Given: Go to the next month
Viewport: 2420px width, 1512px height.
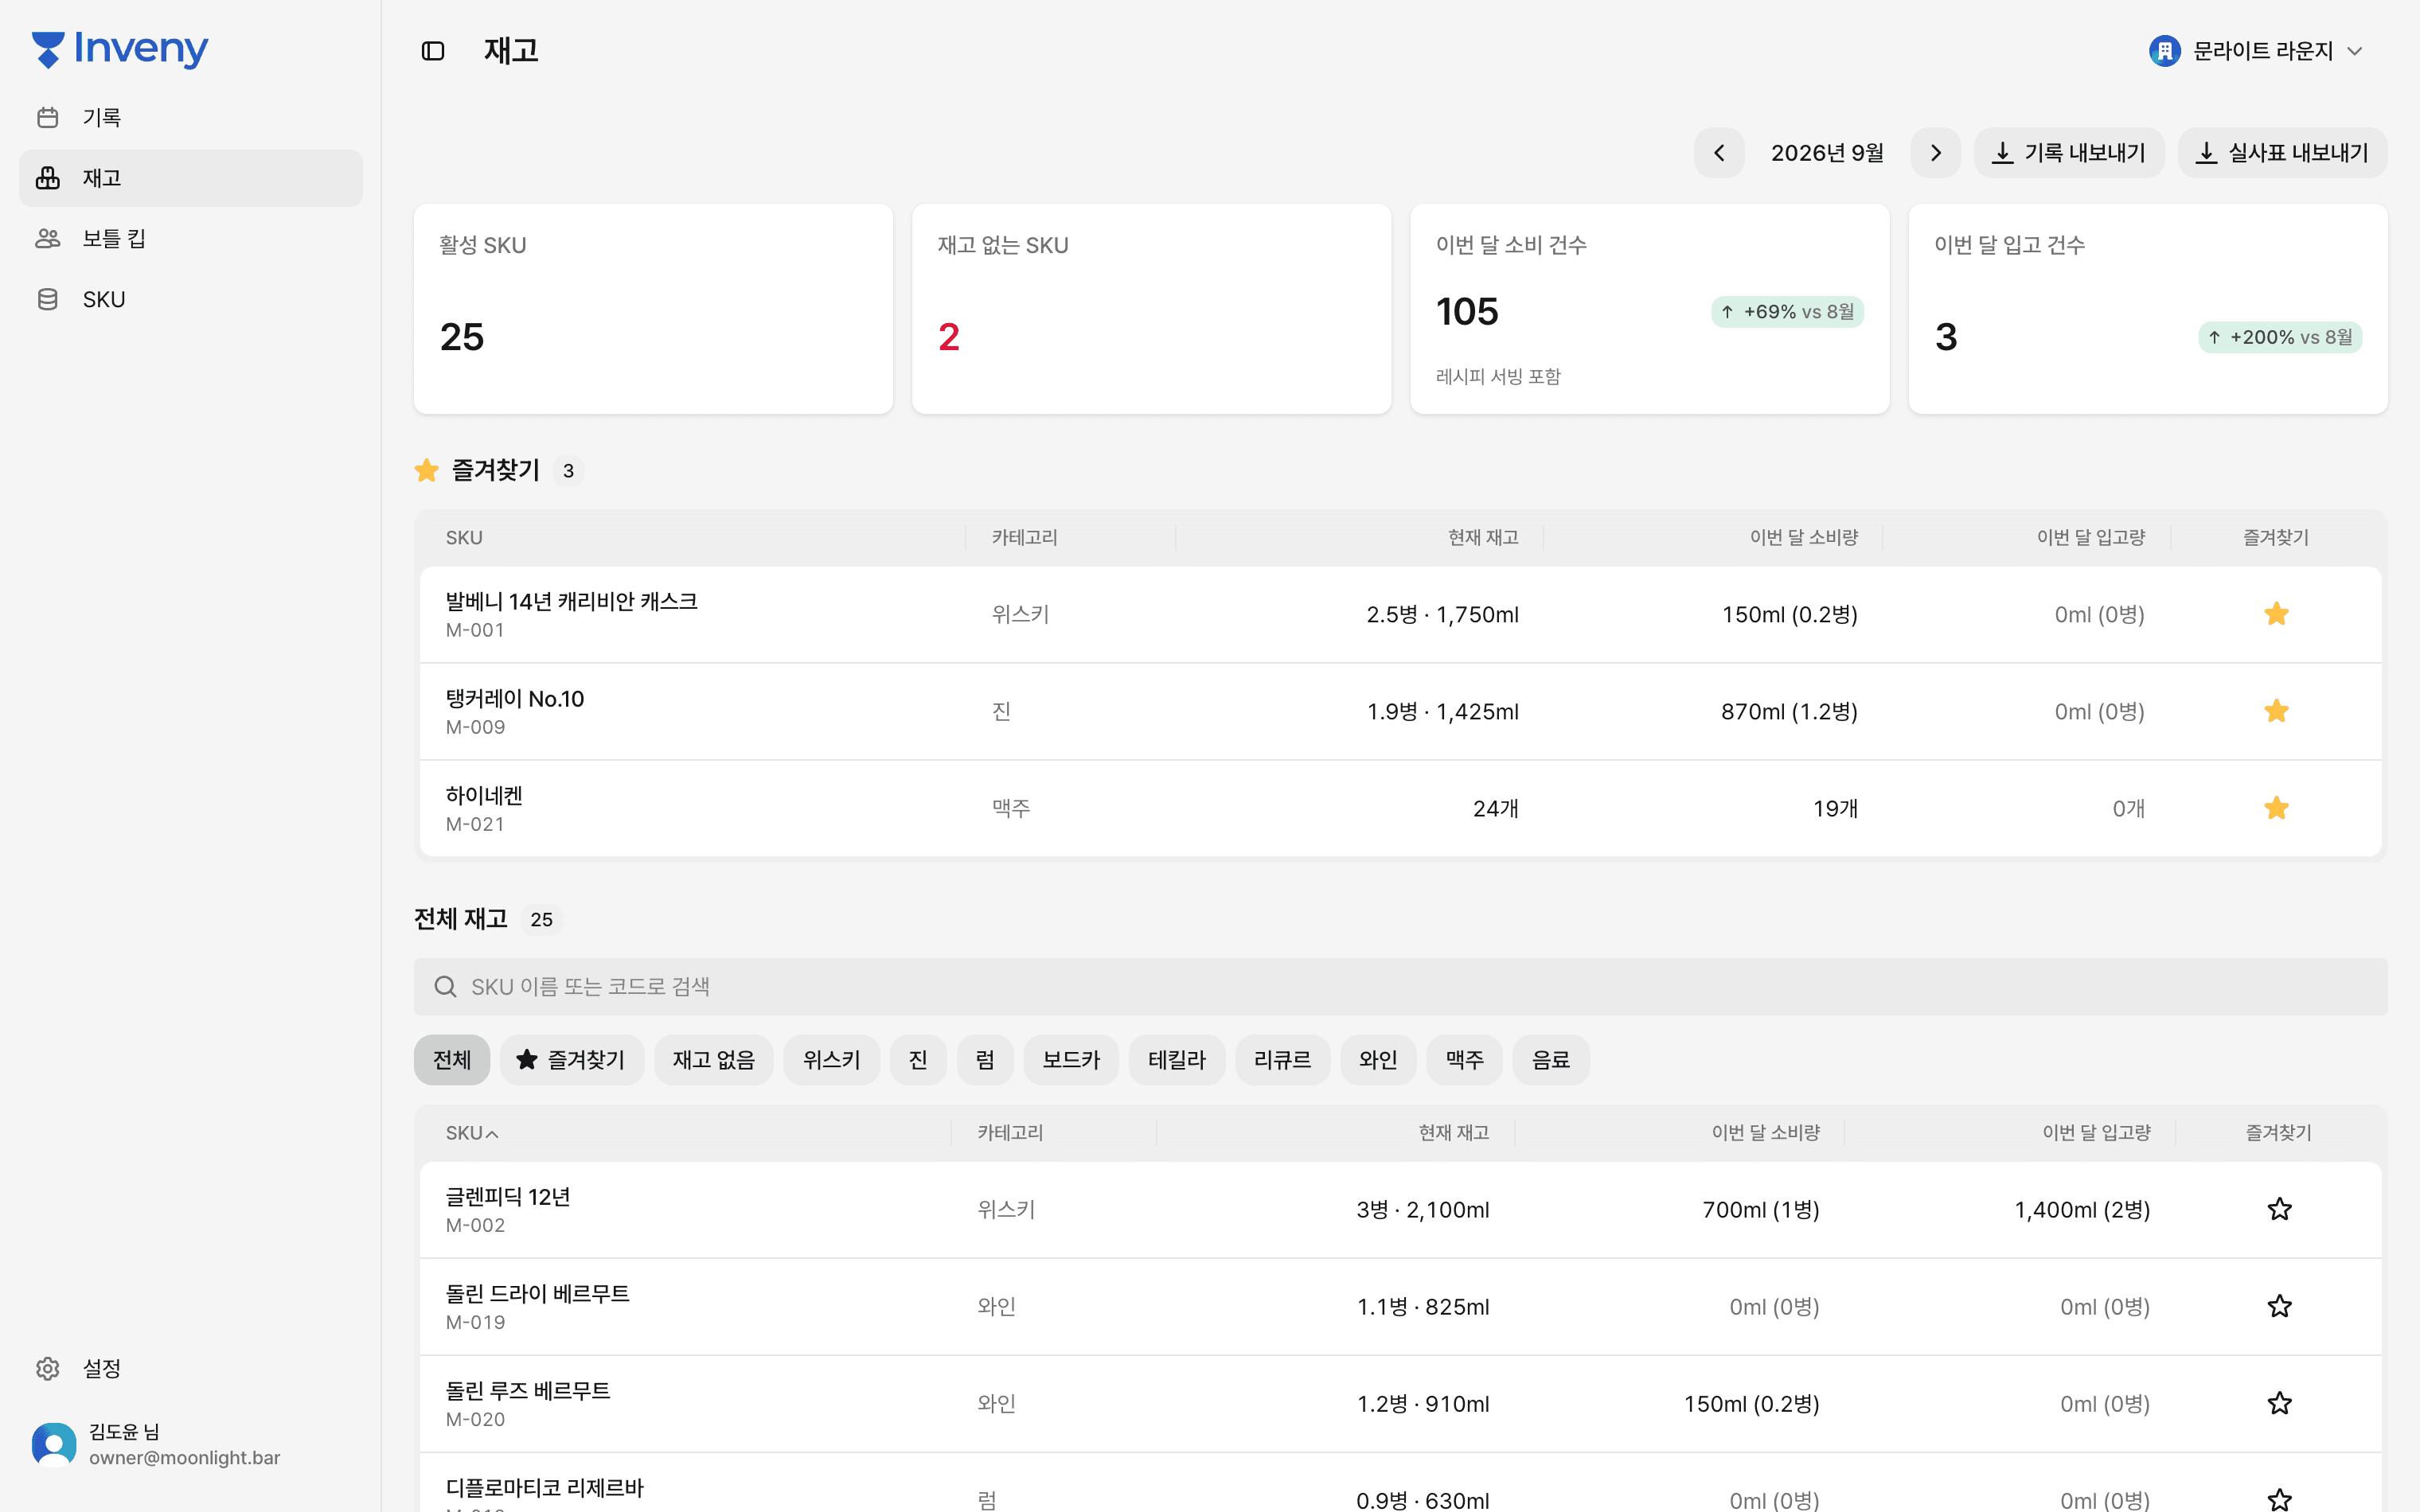Looking at the screenshot, I should pos(1936,153).
